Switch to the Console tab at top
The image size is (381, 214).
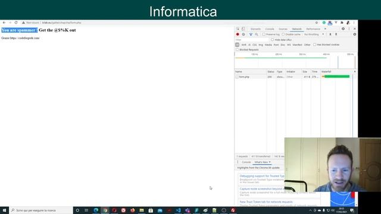coord(270,29)
